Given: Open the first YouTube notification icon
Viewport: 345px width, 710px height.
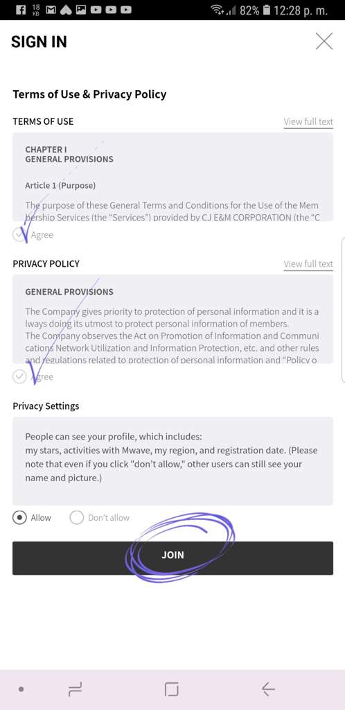Looking at the screenshot, I should click(x=96, y=10).
